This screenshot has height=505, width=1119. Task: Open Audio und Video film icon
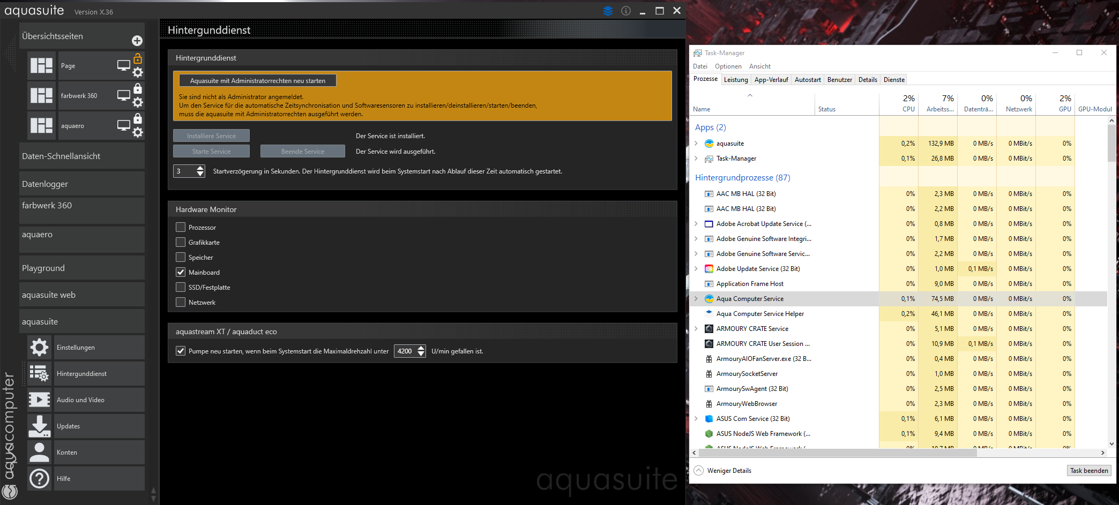40,400
